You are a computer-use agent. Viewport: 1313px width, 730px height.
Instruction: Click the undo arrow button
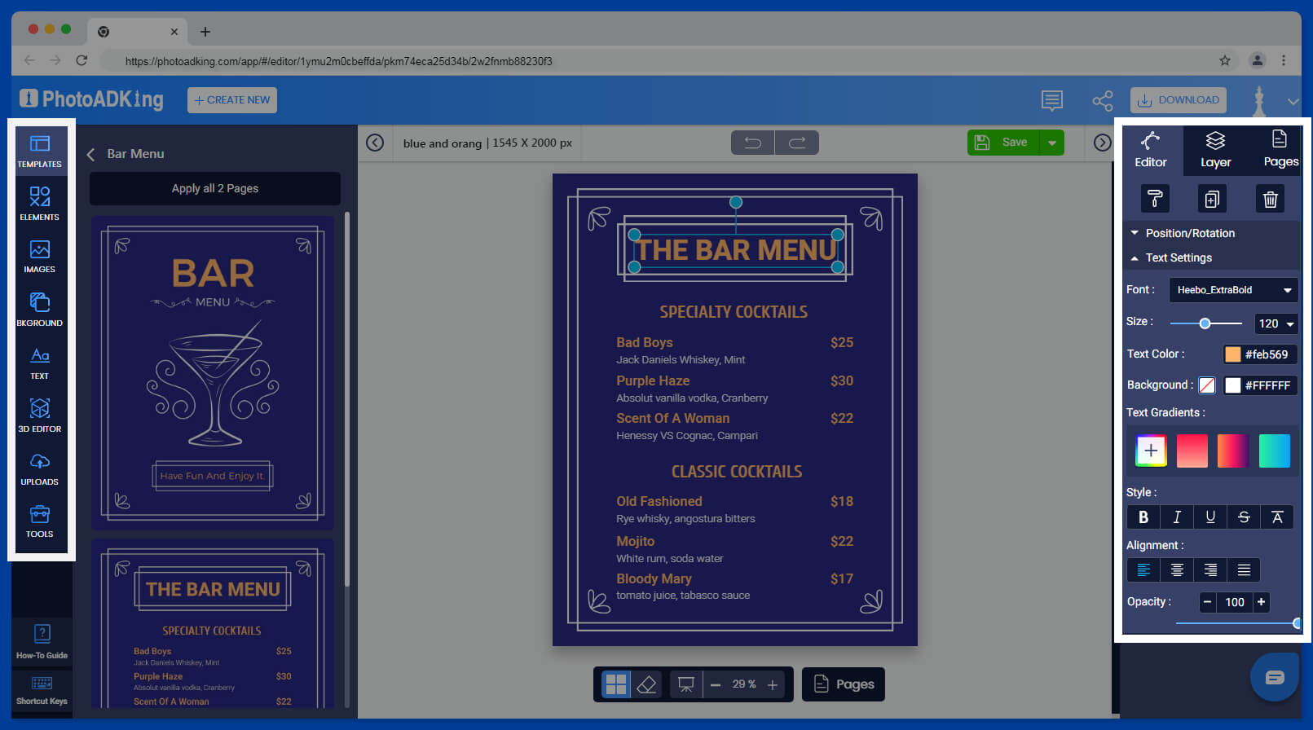click(753, 143)
